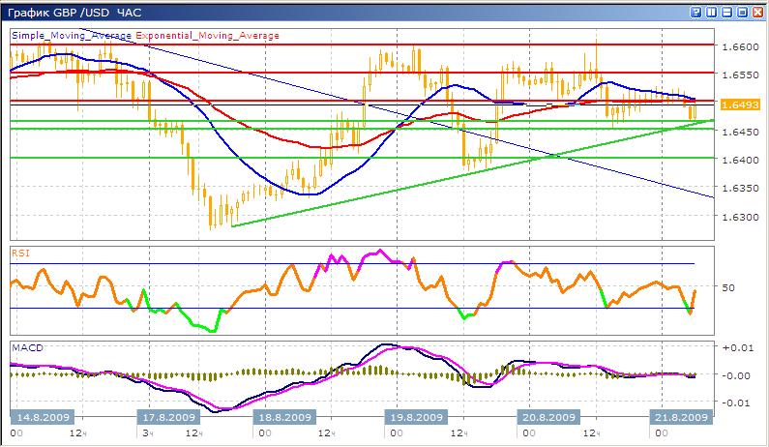Close the GBP/USD chart window
The width and height of the screenshot is (769, 447).
click(757, 12)
